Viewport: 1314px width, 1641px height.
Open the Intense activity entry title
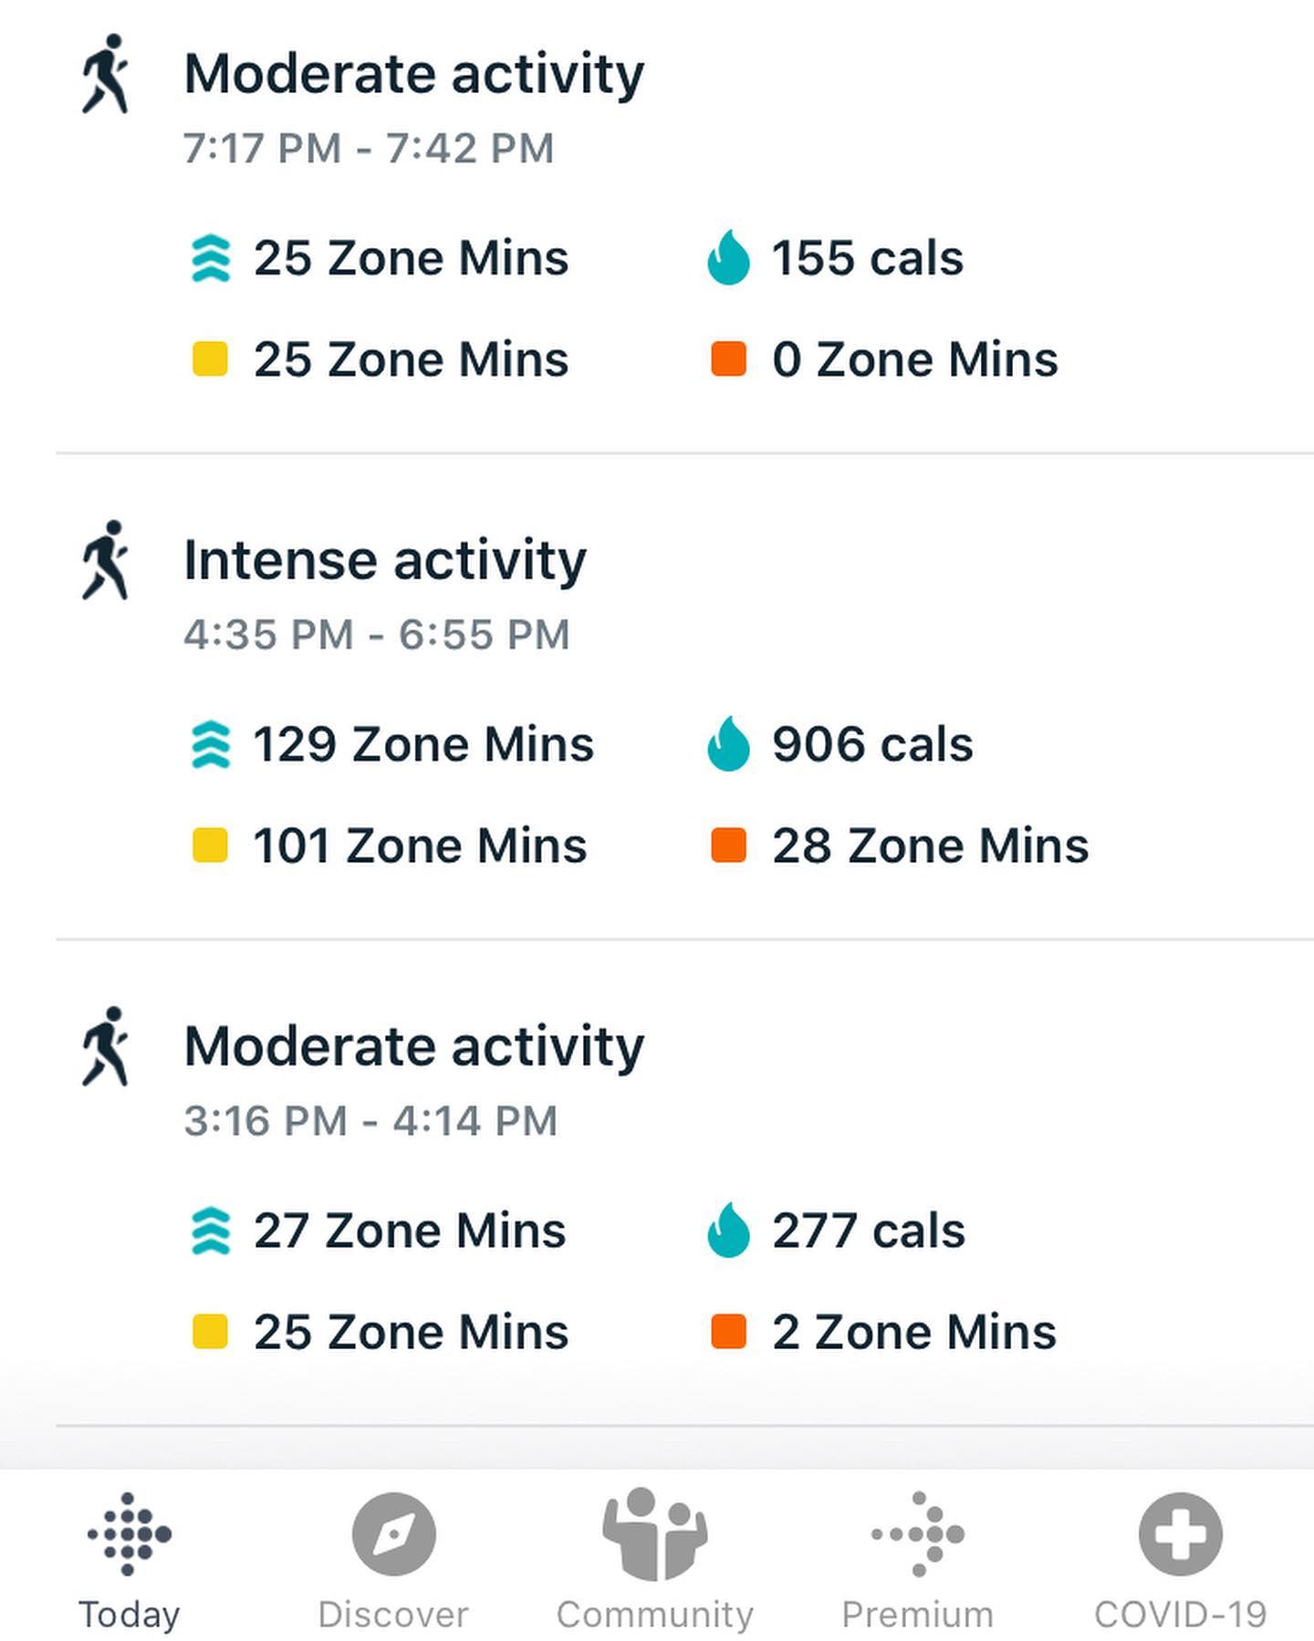click(x=384, y=560)
